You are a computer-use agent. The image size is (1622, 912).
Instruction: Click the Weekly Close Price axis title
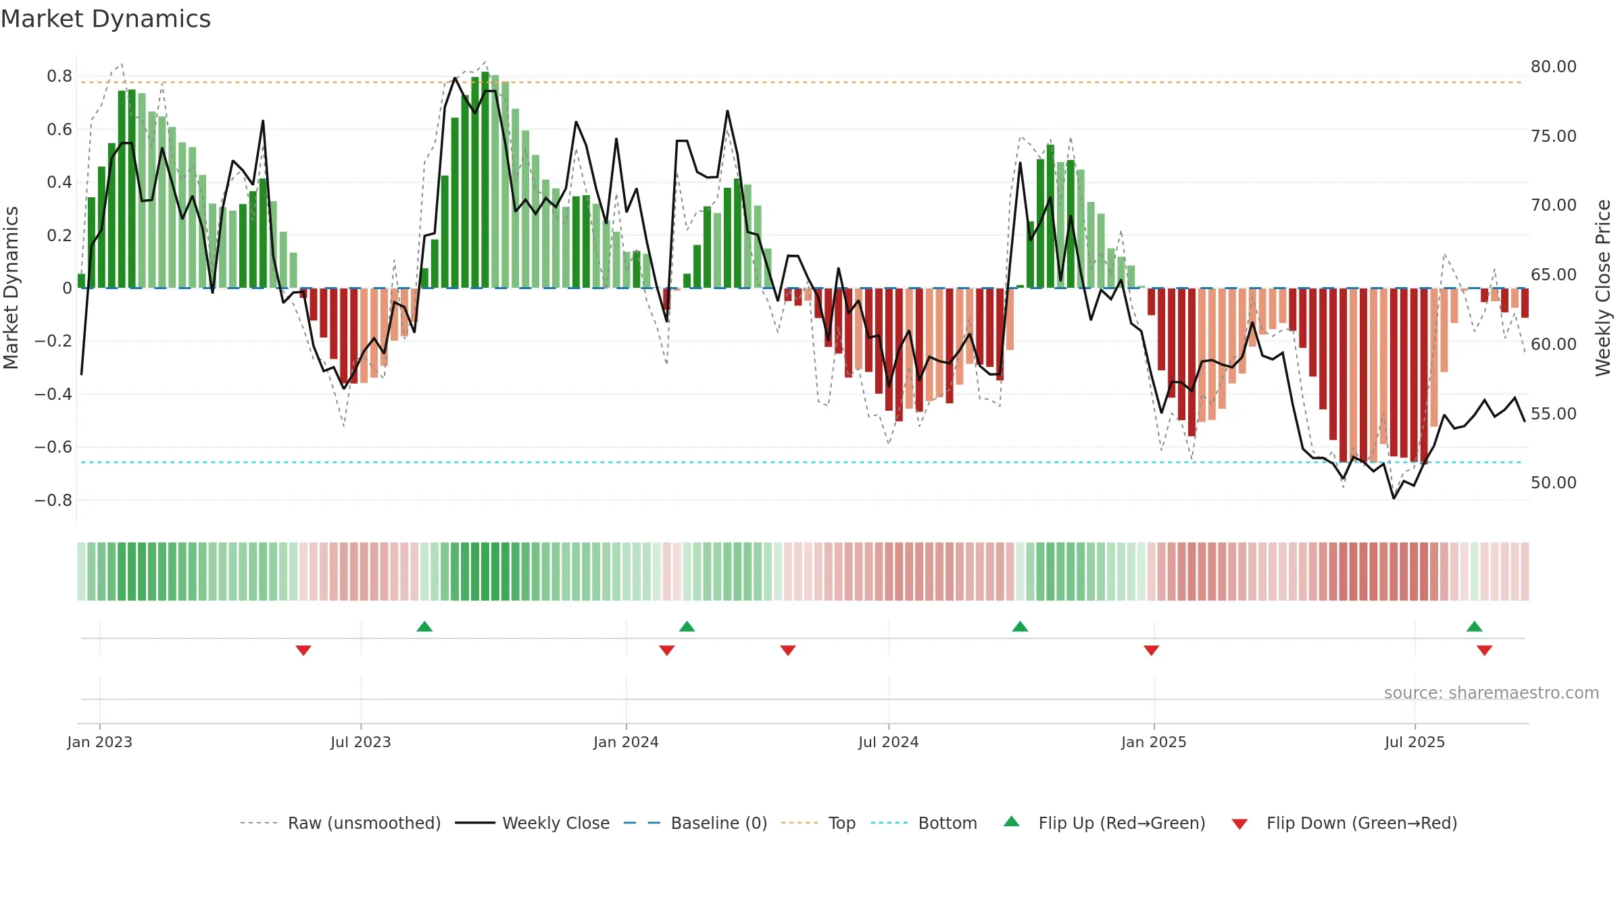click(x=1603, y=288)
